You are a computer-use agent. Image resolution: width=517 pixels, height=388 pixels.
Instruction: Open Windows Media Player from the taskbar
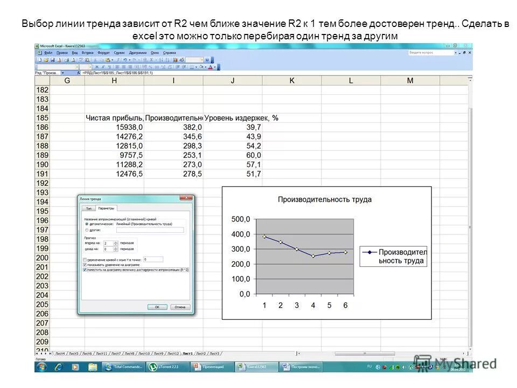[x=75, y=367]
